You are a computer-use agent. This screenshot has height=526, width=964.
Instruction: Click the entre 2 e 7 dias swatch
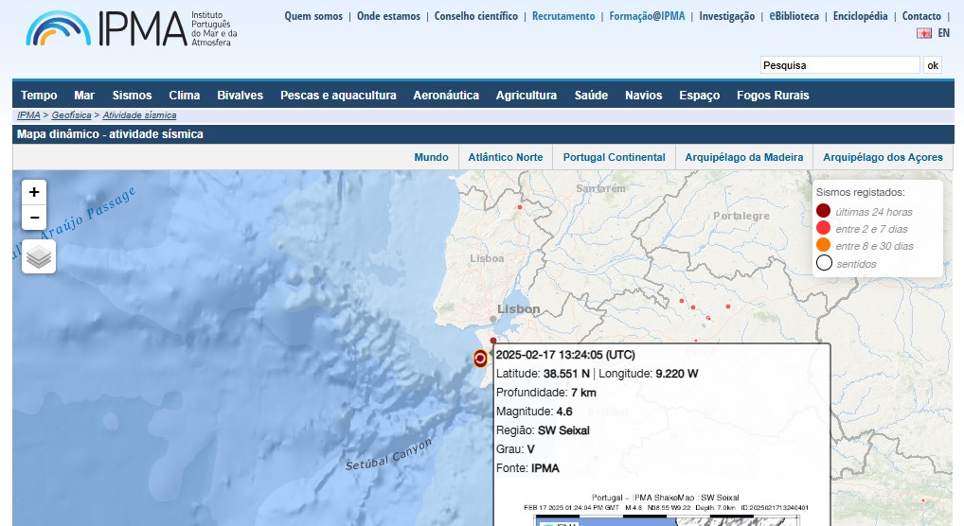(823, 228)
